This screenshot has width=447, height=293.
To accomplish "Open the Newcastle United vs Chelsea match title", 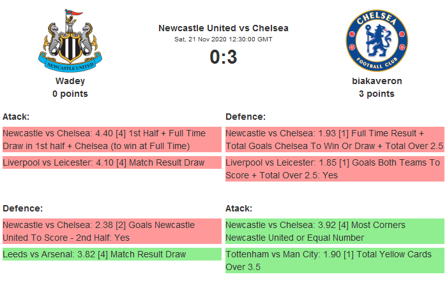I will pos(223,28).
